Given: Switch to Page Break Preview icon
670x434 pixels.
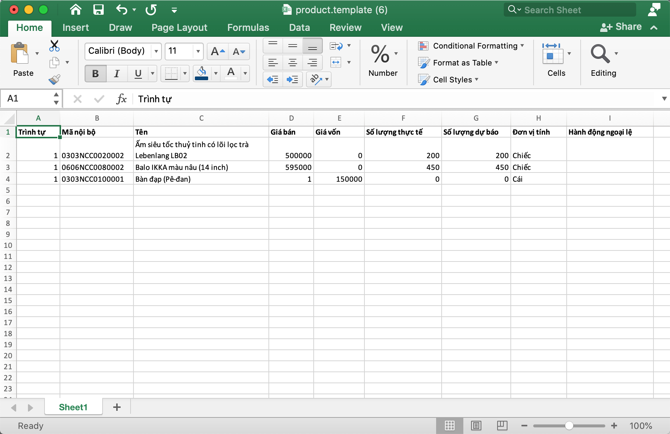Looking at the screenshot, I should [502, 426].
